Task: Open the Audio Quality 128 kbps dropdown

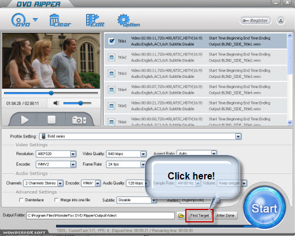Action: point(146,183)
